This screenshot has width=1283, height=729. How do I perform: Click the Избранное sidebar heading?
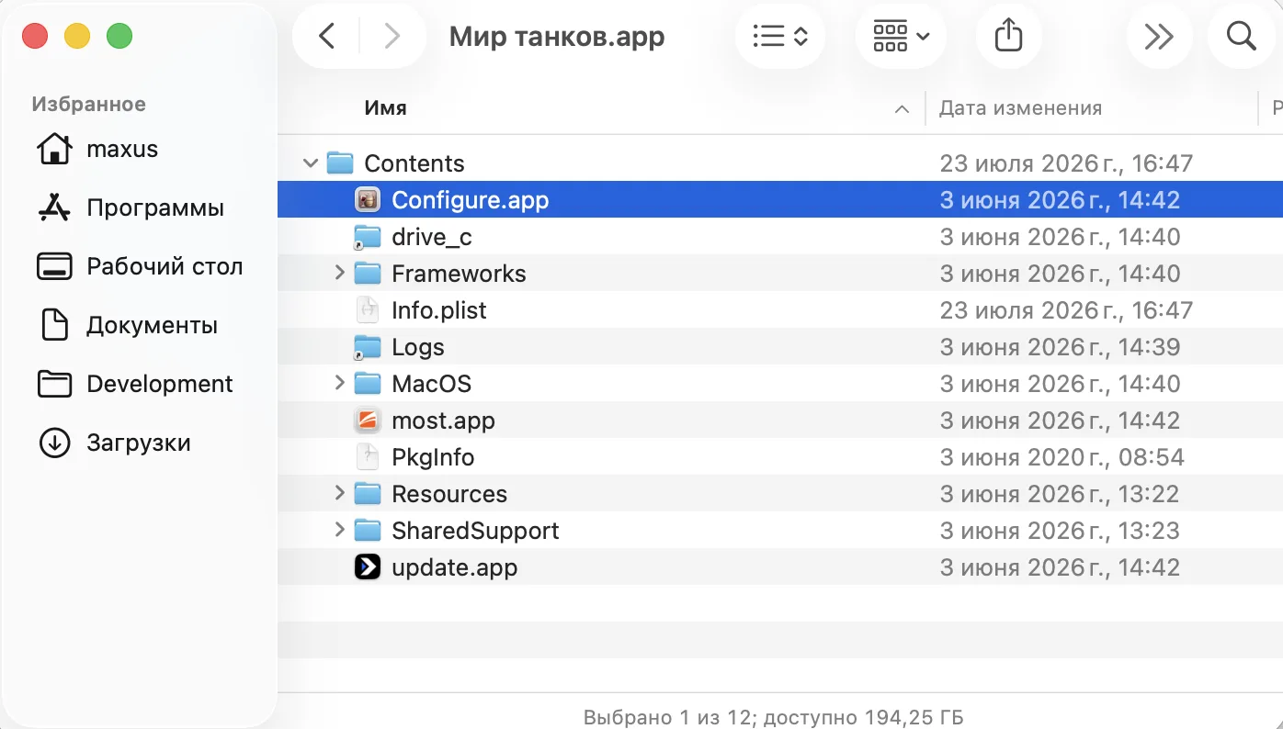coord(88,104)
